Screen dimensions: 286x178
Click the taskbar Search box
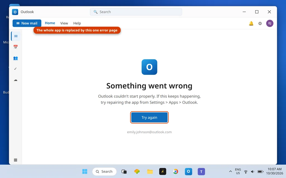pyautogui.click(x=104, y=171)
